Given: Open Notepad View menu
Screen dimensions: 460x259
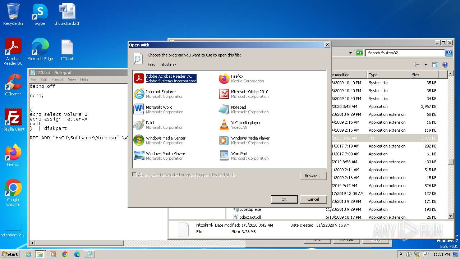Looking at the screenshot, I should [x=72, y=79].
